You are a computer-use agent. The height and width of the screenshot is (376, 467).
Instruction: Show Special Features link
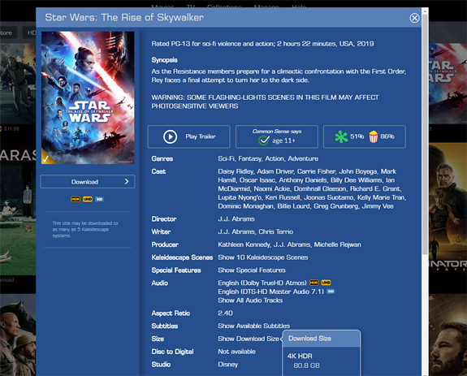[x=252, y=270]
